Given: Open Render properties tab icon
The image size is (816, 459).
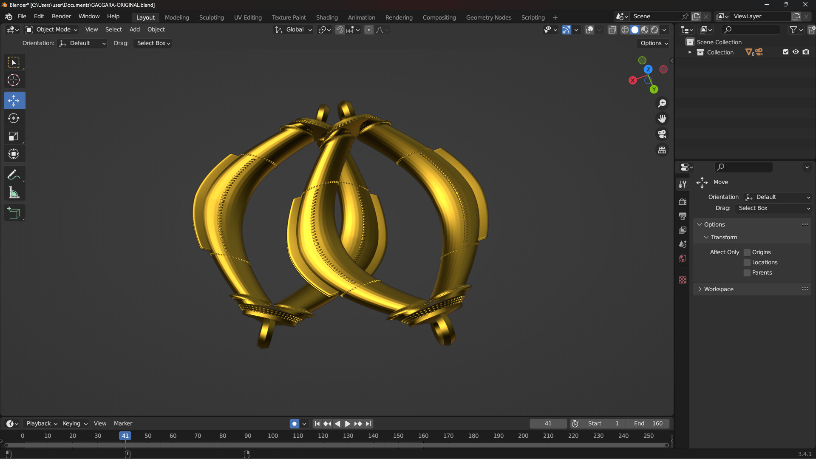Looking at the screenshot, I should click(x=683, y=202).
